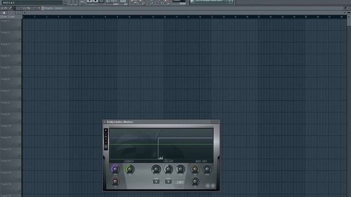Click the Envelope Release knob in Fruity Limiter

click(x=168, y=169)
